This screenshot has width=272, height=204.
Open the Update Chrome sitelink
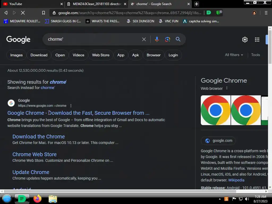[31, 172]
